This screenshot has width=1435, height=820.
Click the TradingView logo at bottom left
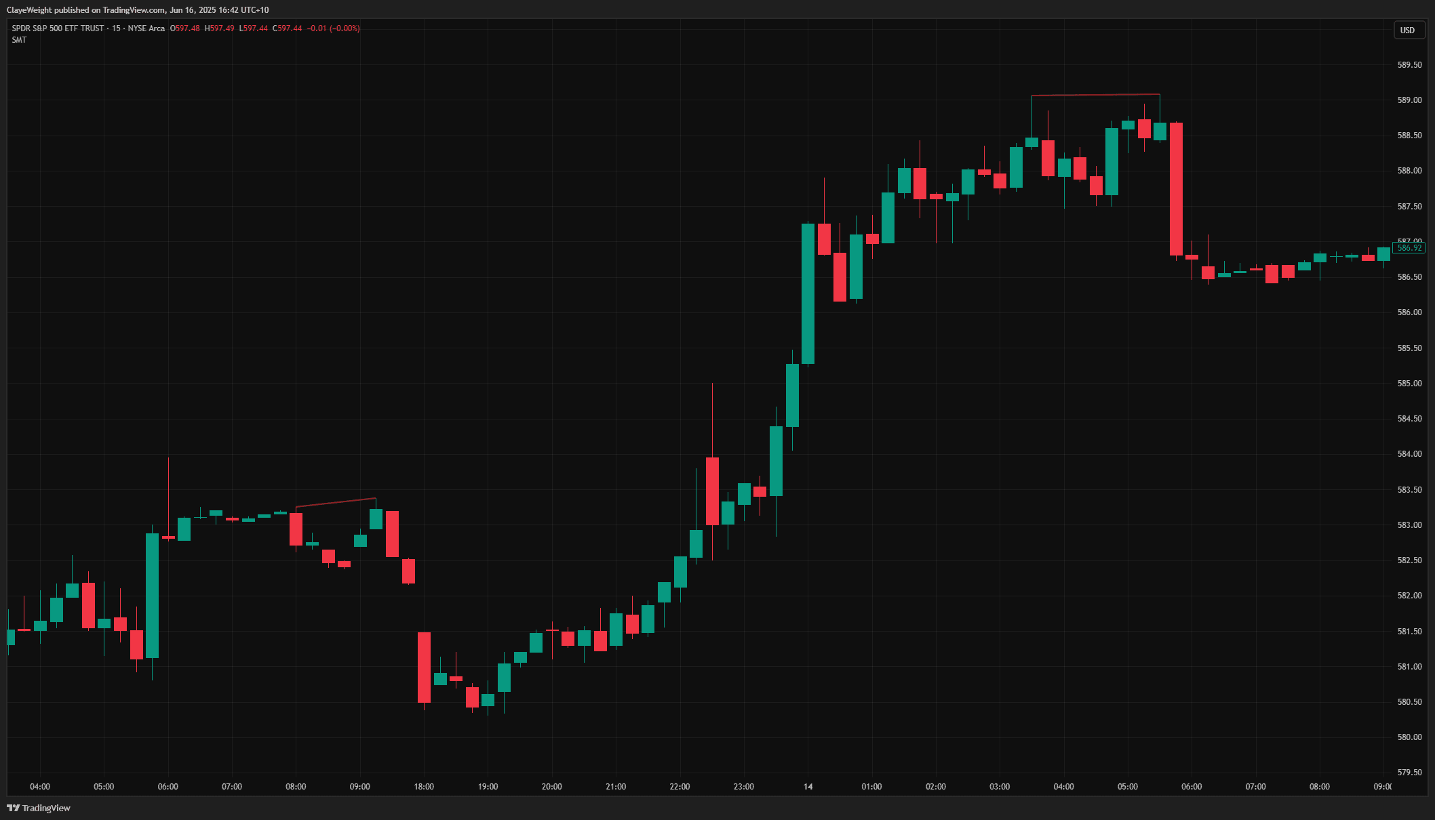click(39, 808)
